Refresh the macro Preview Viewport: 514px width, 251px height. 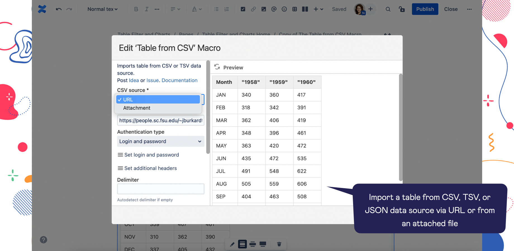pos(218,67)
